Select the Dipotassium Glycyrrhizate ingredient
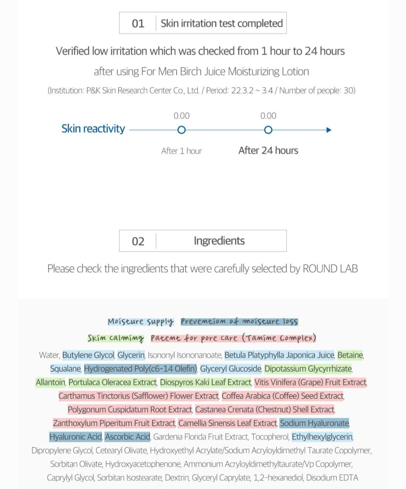 point(308,369)
